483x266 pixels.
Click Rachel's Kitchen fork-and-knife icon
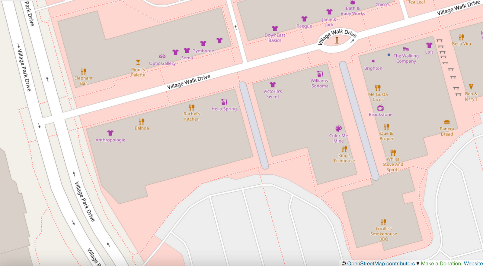(192, 107)
